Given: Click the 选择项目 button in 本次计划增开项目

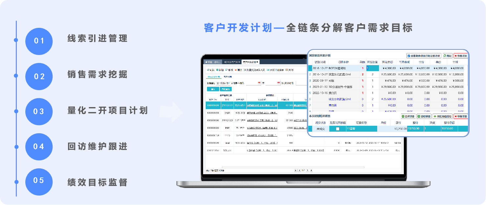Looking at the screenshot, I should [x=408, y=116].
